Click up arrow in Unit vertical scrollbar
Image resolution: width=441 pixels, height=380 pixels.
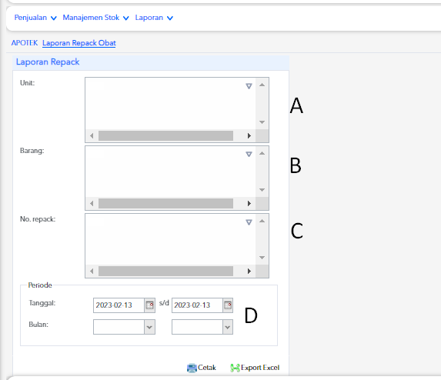[262, 85]
